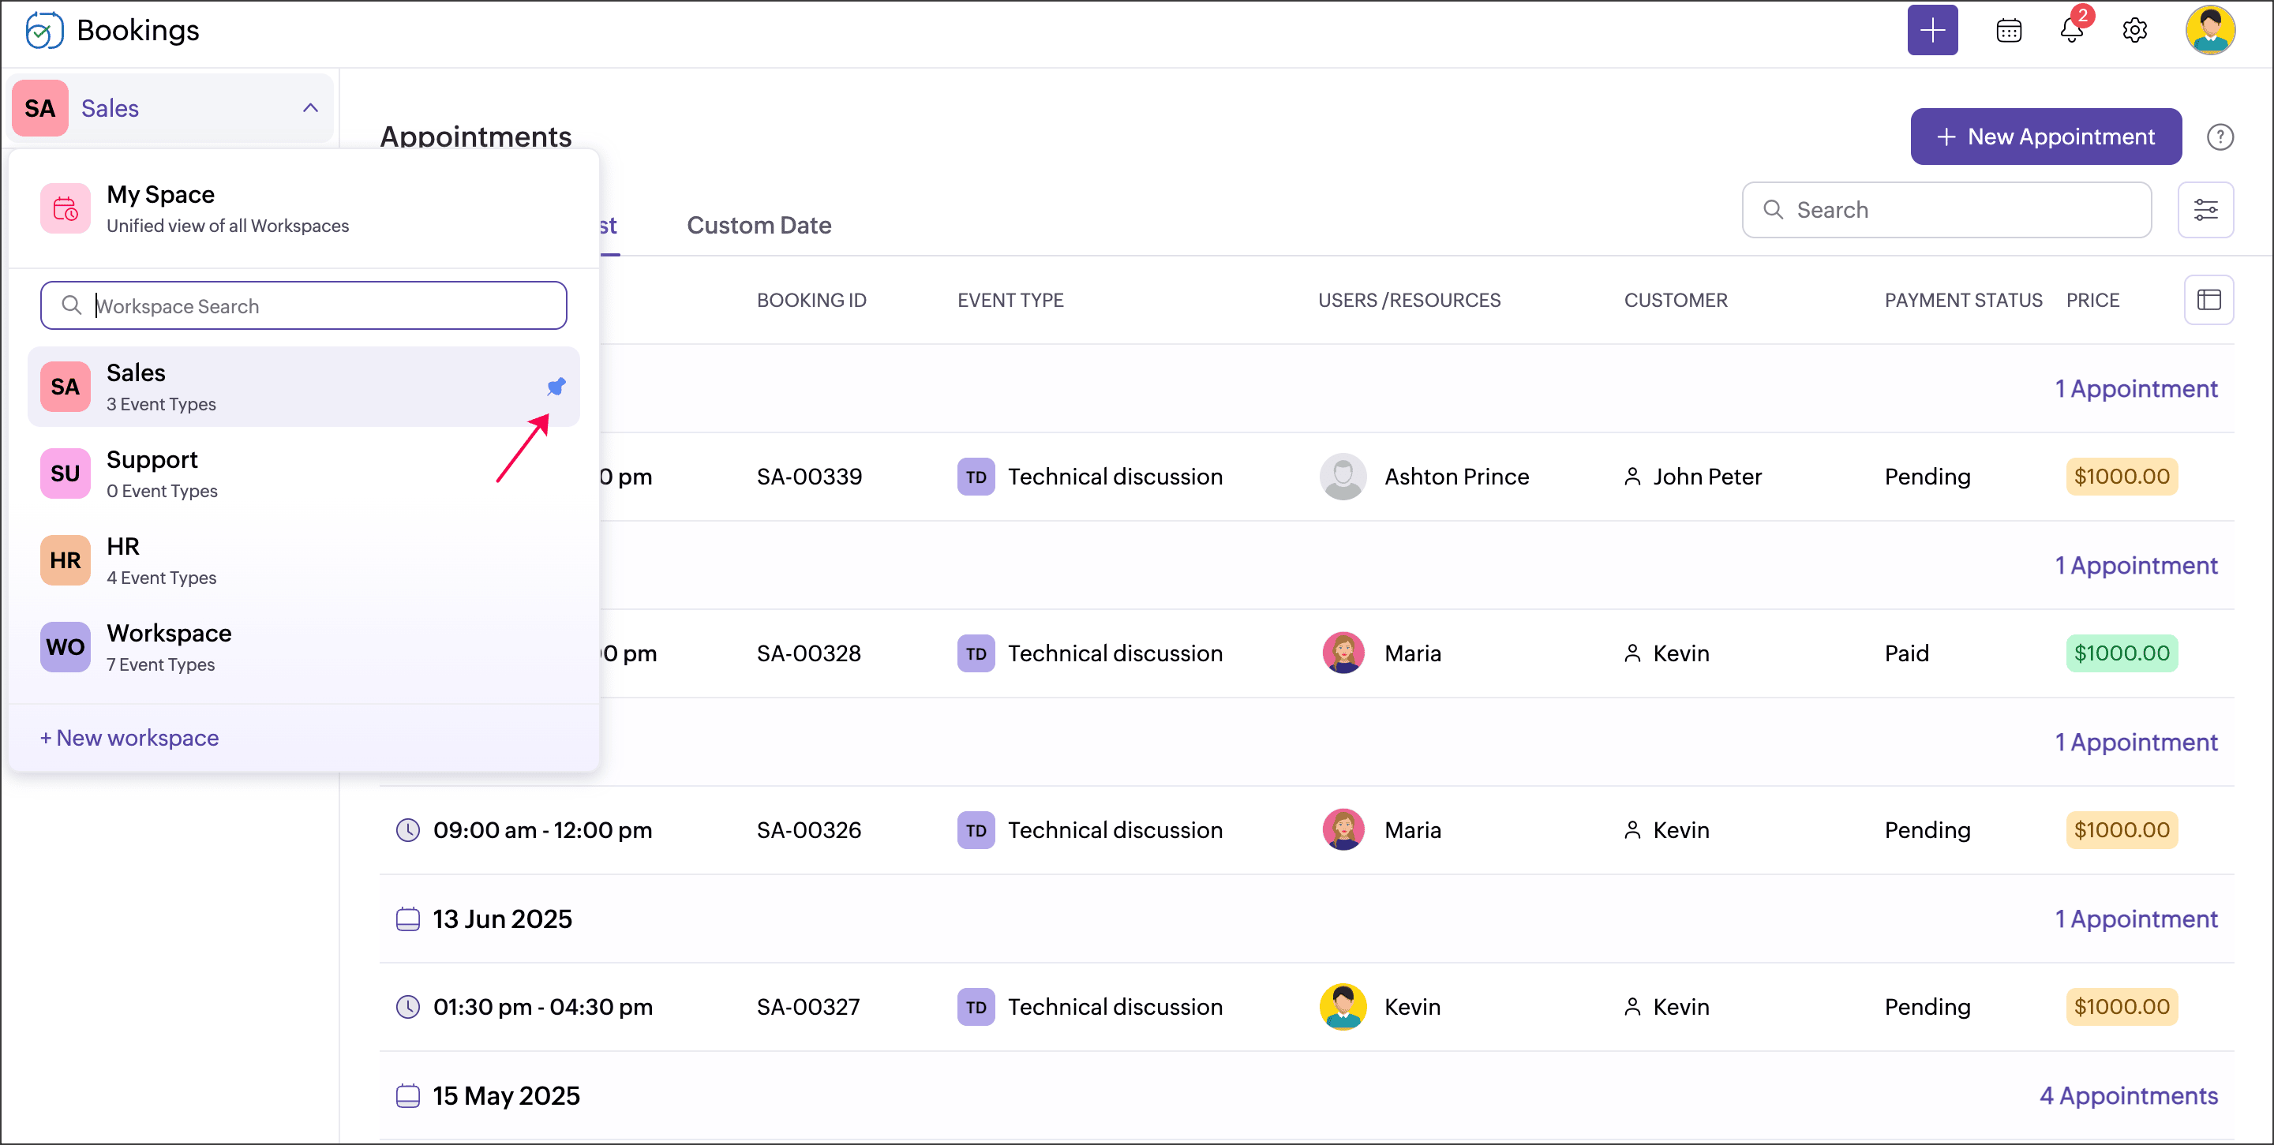
Task: Switch to the WO Workspace entry
Action: (x=167, y=646)
